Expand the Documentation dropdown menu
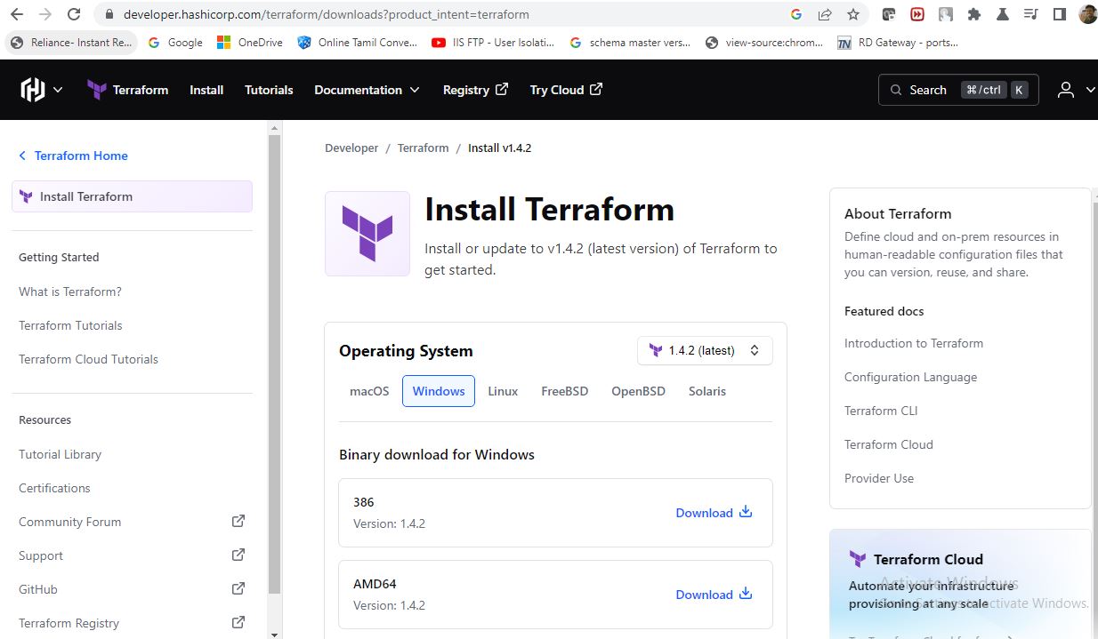Viewport: 1098px width, 639px height. point(367,90)
